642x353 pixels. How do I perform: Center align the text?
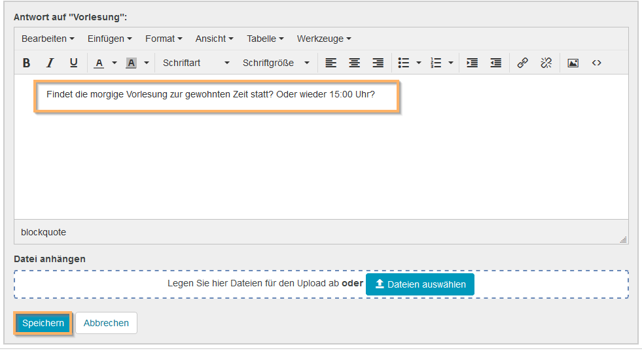tap(354, 63)
